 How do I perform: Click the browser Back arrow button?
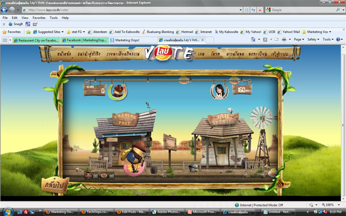pos(4,10)
